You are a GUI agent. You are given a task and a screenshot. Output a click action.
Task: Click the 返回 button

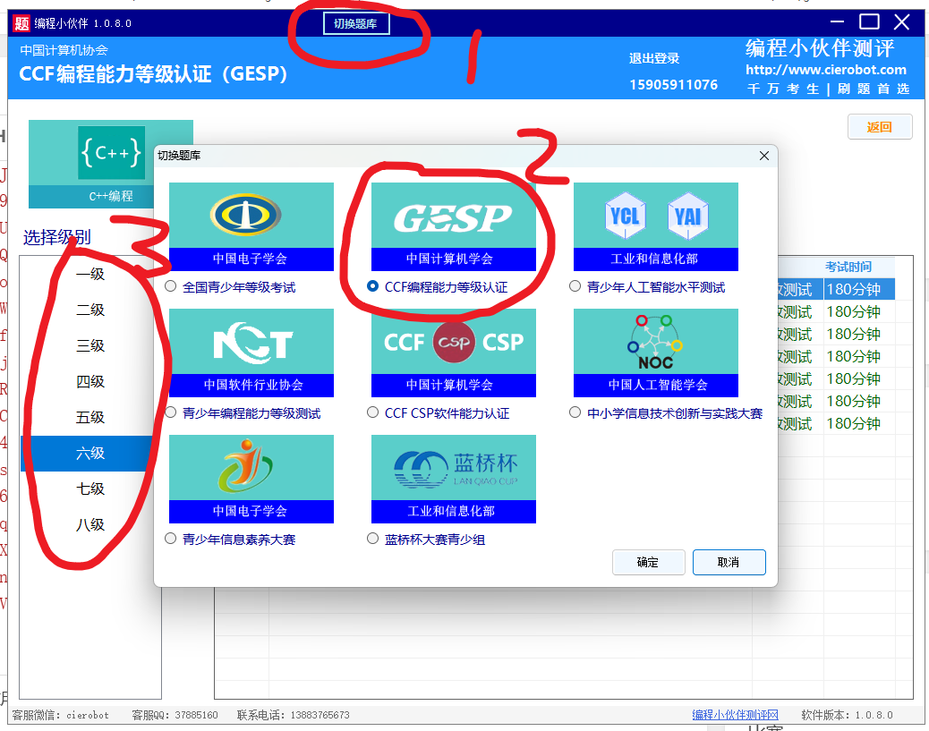point(879,127)
